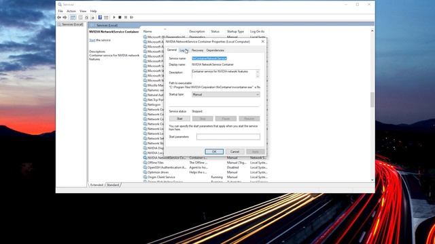
Task: Click the Refresh toolbar icon
Action: click(86, 18)
